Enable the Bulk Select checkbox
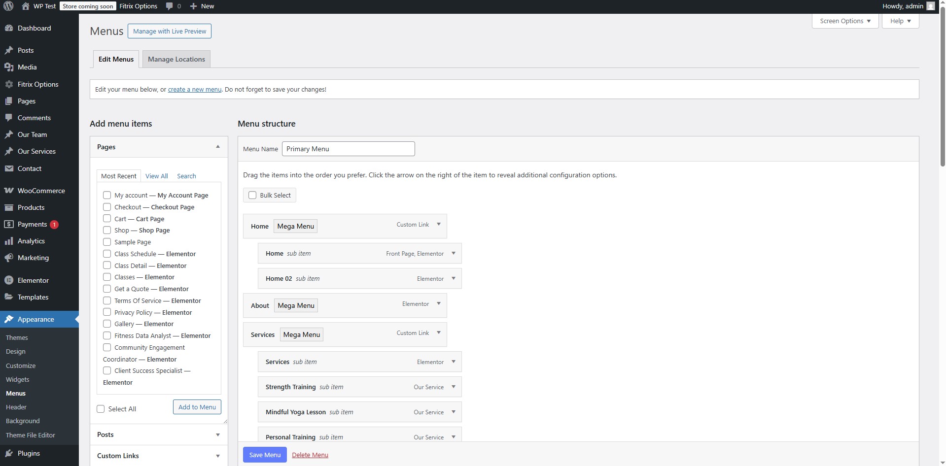946x466 pixels. click(x=252, y=196)
